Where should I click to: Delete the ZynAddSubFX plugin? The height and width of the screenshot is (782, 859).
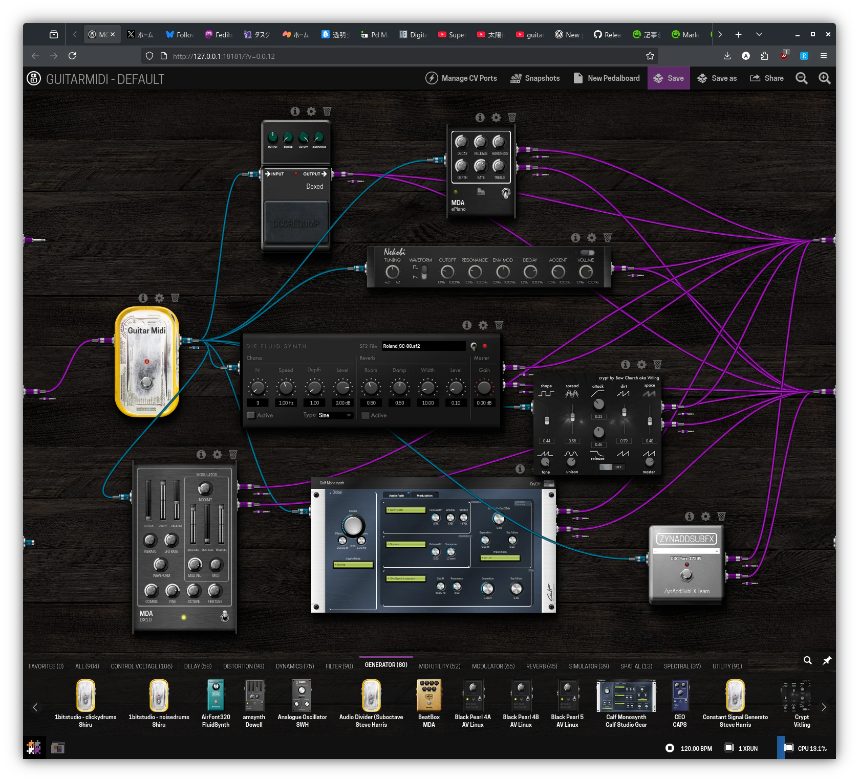tap(722, 516)
